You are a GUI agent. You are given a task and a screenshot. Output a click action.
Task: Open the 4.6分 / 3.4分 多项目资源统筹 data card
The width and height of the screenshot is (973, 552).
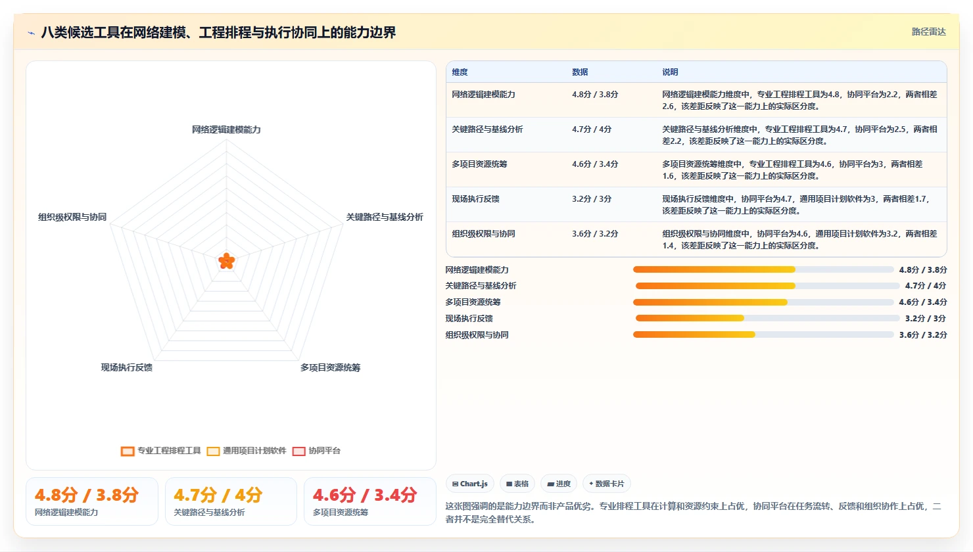click(x=369, y=501)
